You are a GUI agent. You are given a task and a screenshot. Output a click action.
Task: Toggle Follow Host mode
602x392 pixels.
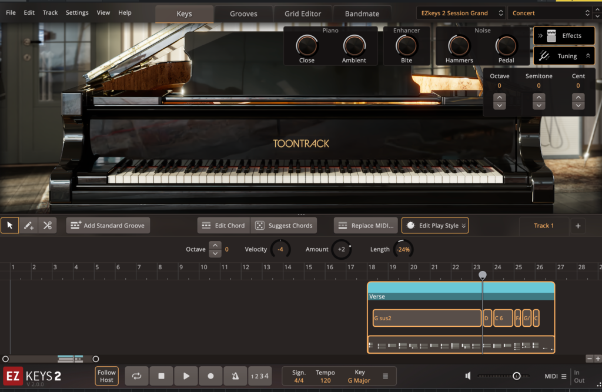(106, 376)
